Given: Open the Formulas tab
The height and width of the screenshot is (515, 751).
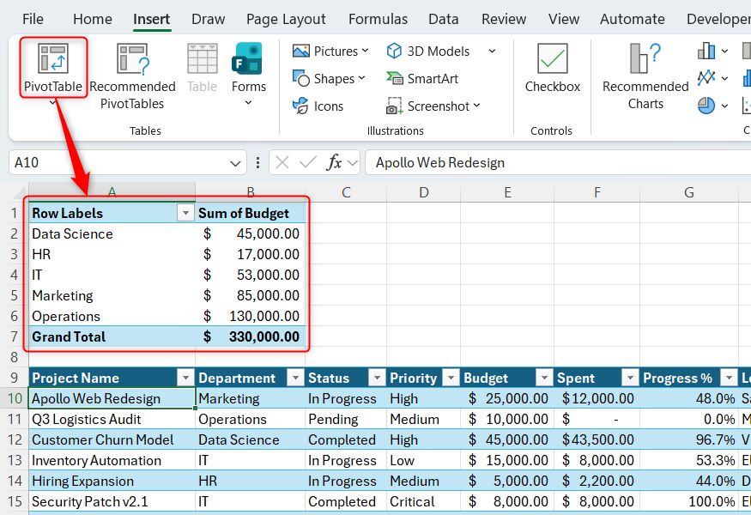Looking at the screenshot, I should (378, 19).
